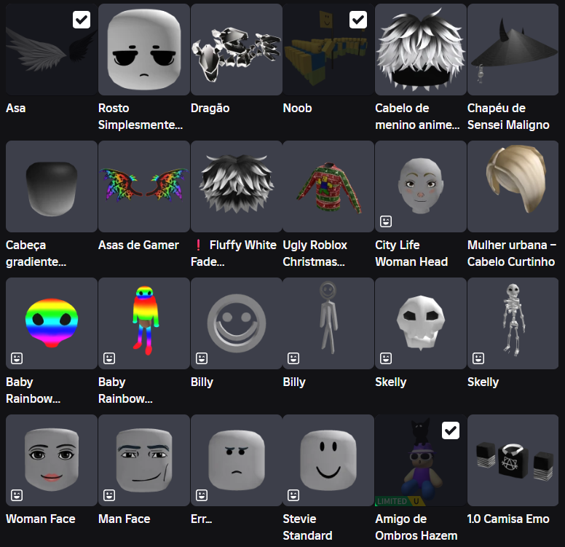Equip the Chapéu de Sensei Maligno hat
565x547 pixels.
(x=513, y=50)
